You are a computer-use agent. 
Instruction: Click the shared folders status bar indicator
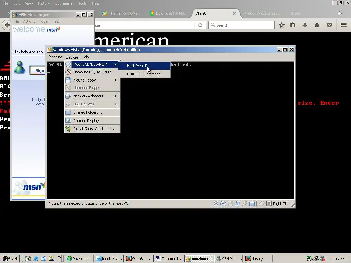coord(252,204)
